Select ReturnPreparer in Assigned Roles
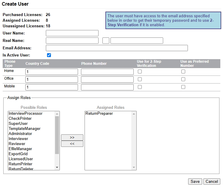This screenshot has width=223, height=187. coord(99,113)
